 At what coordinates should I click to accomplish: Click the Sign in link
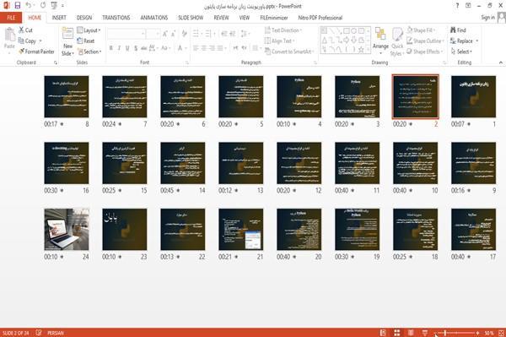coord(487,17)
